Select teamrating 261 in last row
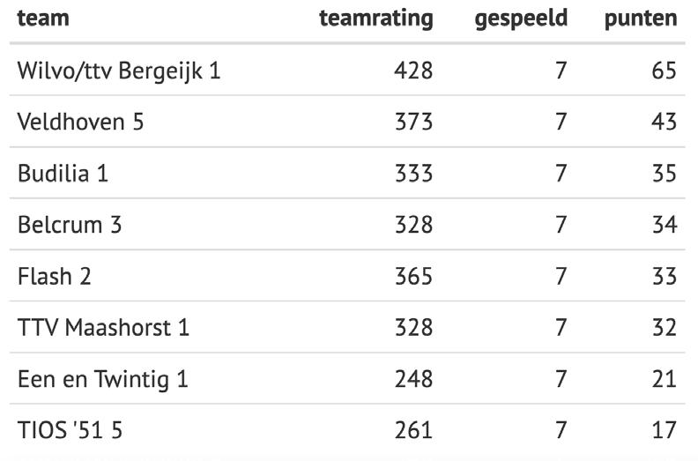The image size is (698, 461). click(413, 430)
